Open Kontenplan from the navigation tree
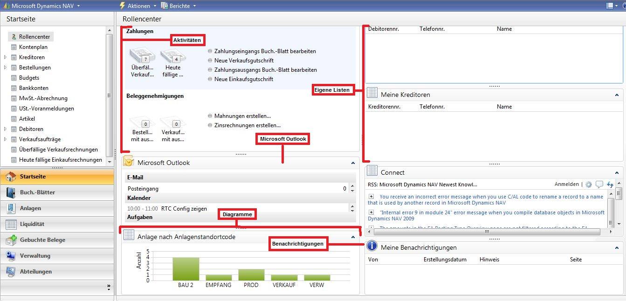Screen dimensions: 626x301 [33, 47]
